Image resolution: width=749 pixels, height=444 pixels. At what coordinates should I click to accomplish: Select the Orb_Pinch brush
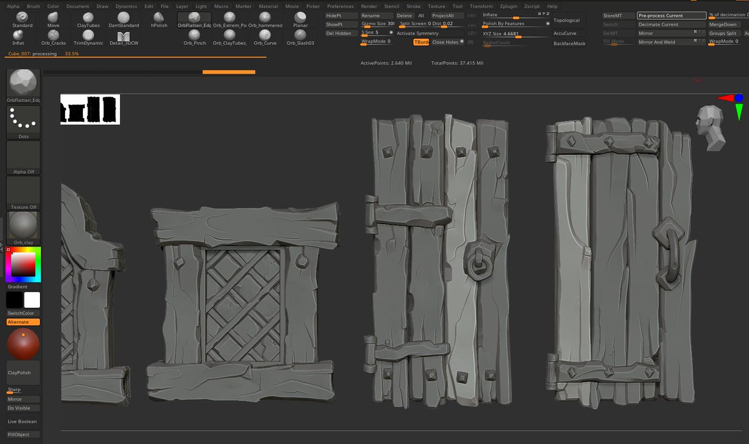pos(194,37)
